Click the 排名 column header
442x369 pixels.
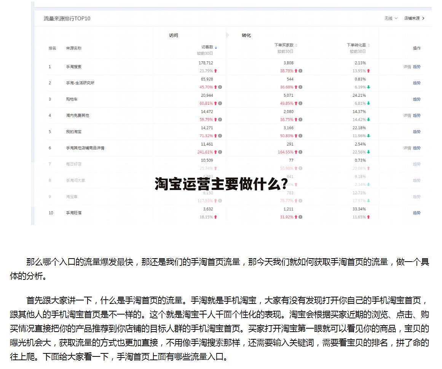click(x=53, y=48)
